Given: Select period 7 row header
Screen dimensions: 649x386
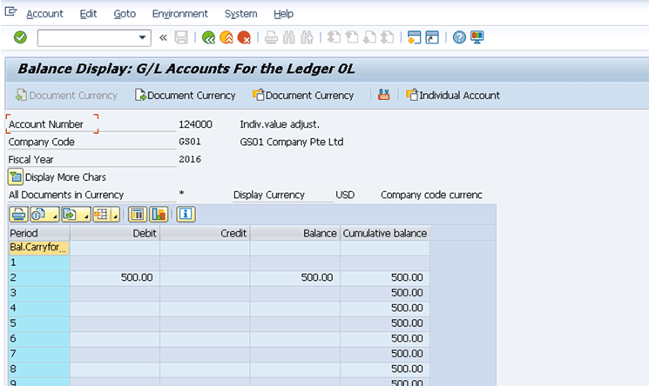Looking at the screenshot, I should click(39, 353).
